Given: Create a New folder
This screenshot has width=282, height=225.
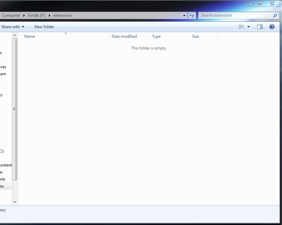Looking at the screenshot, I should point(44,27).
